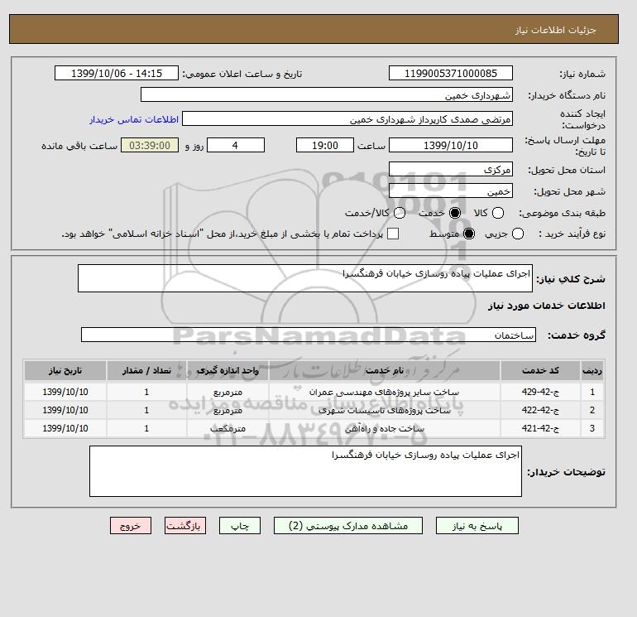Click the buyer name field شهرداری خمین
The width and height of the screenshot is (637, 617).
(327, 94)
